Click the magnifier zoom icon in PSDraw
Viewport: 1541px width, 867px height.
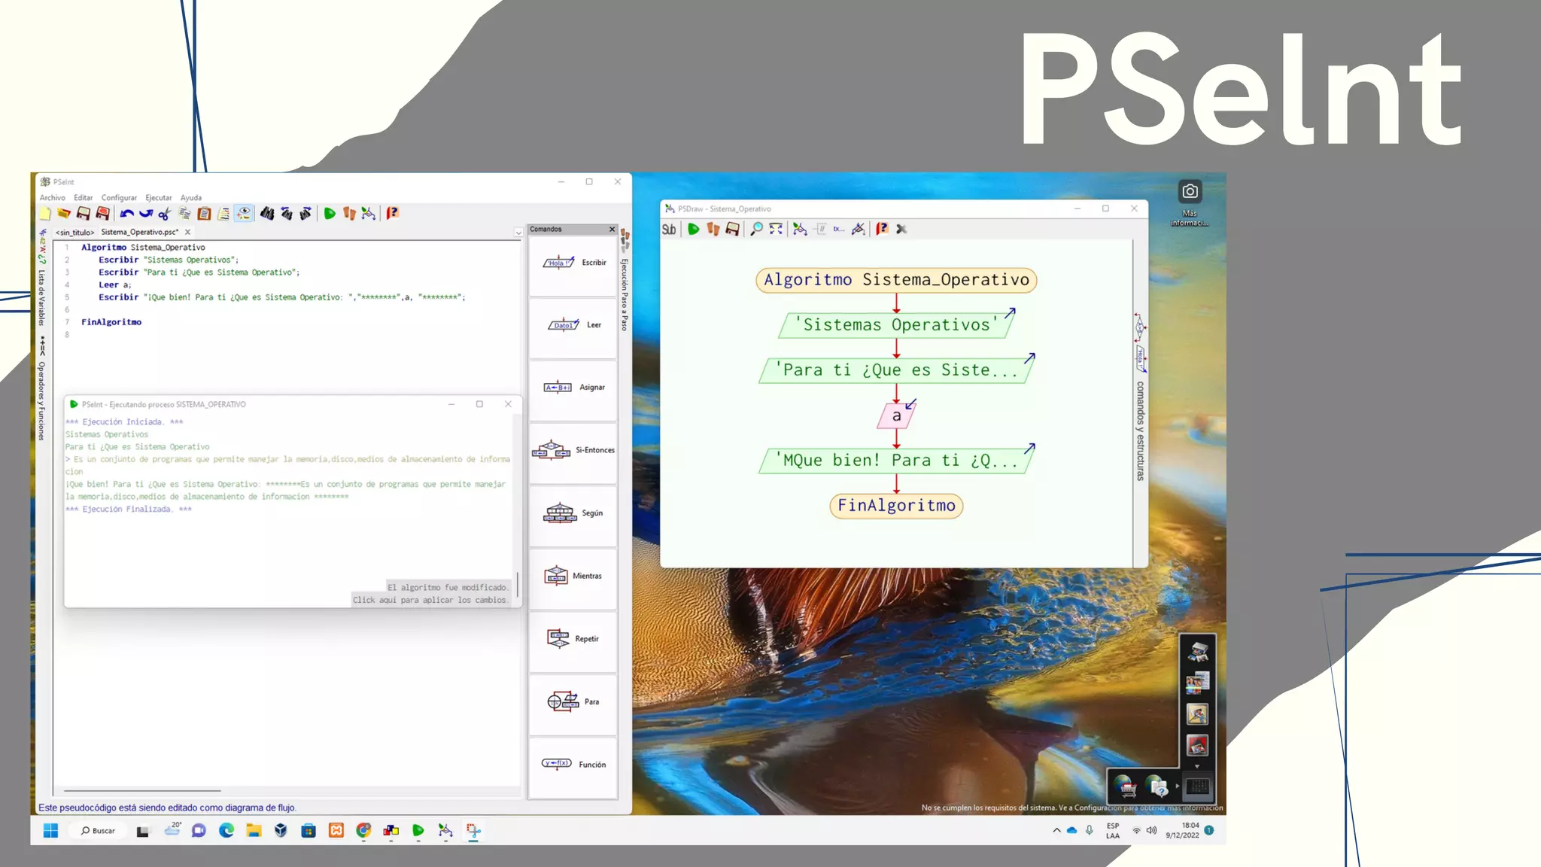[756, 229]
